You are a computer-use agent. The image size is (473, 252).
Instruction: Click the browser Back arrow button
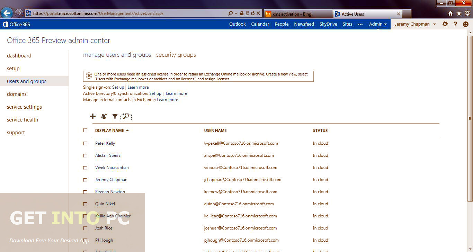click(7, 13)
